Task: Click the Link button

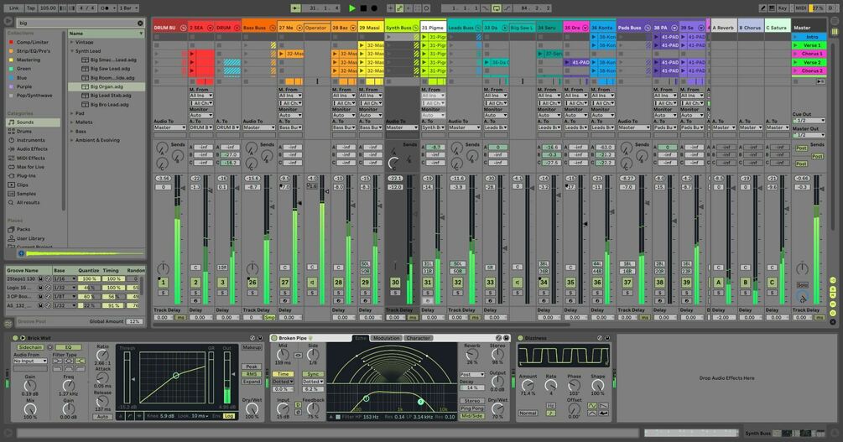Action: click(14, 8)
